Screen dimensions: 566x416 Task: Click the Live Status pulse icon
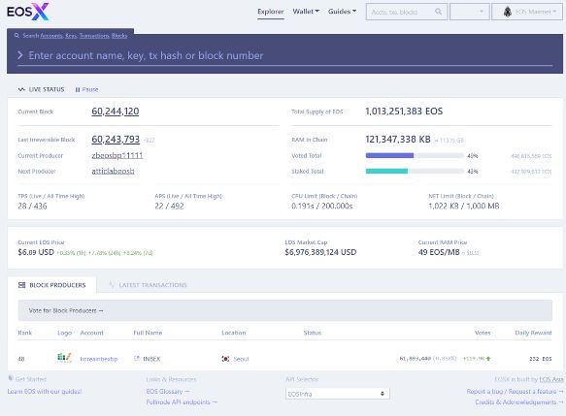tap(21, 89)
